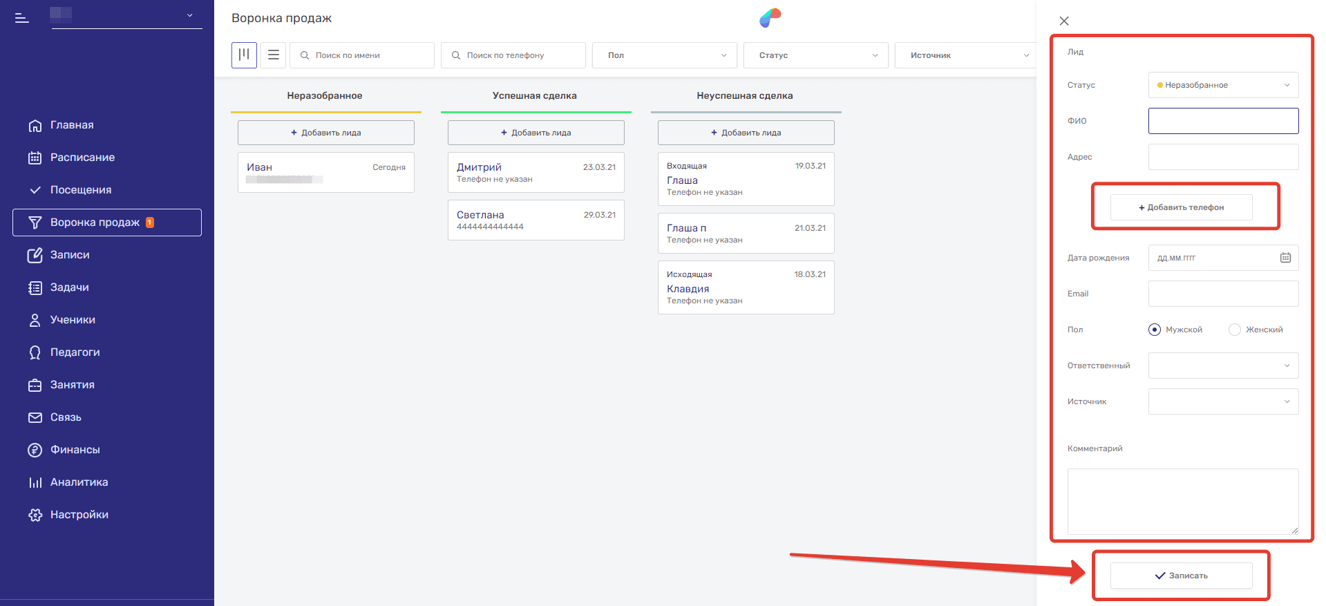Click the hamburger menu icon in sidebar
Image resolution: width=1326 pixels, height=606 pixels.
click(22, 18)
